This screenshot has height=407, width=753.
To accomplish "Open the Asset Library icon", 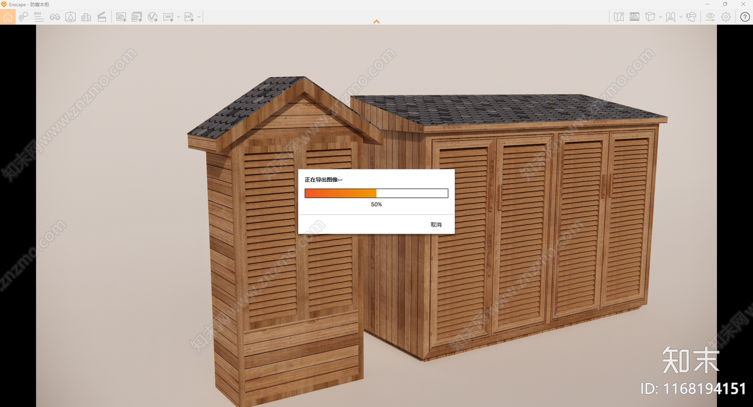I will pyautogui.click(x=71, y=17).
